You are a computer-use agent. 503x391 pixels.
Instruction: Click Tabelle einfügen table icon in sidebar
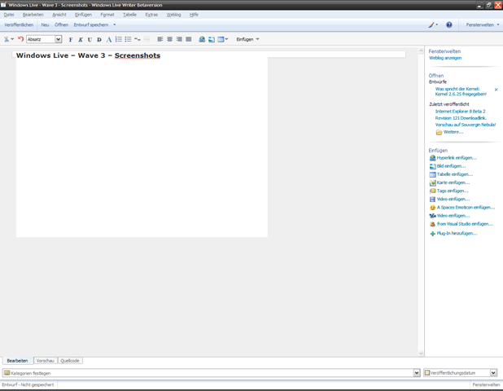coord(432,174)
